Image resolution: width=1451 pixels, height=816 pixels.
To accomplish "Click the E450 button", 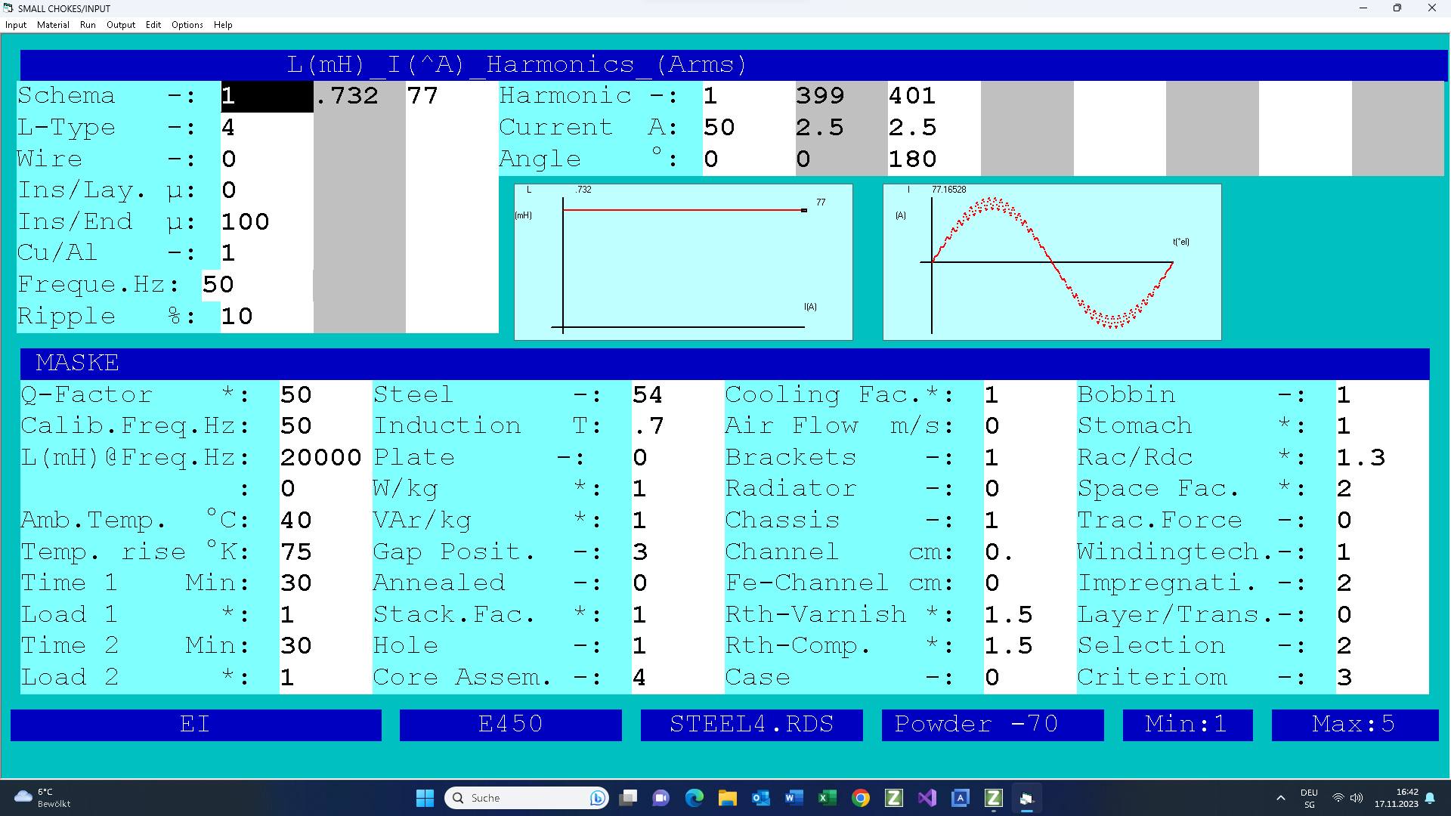I will click(x=511, y=725).
